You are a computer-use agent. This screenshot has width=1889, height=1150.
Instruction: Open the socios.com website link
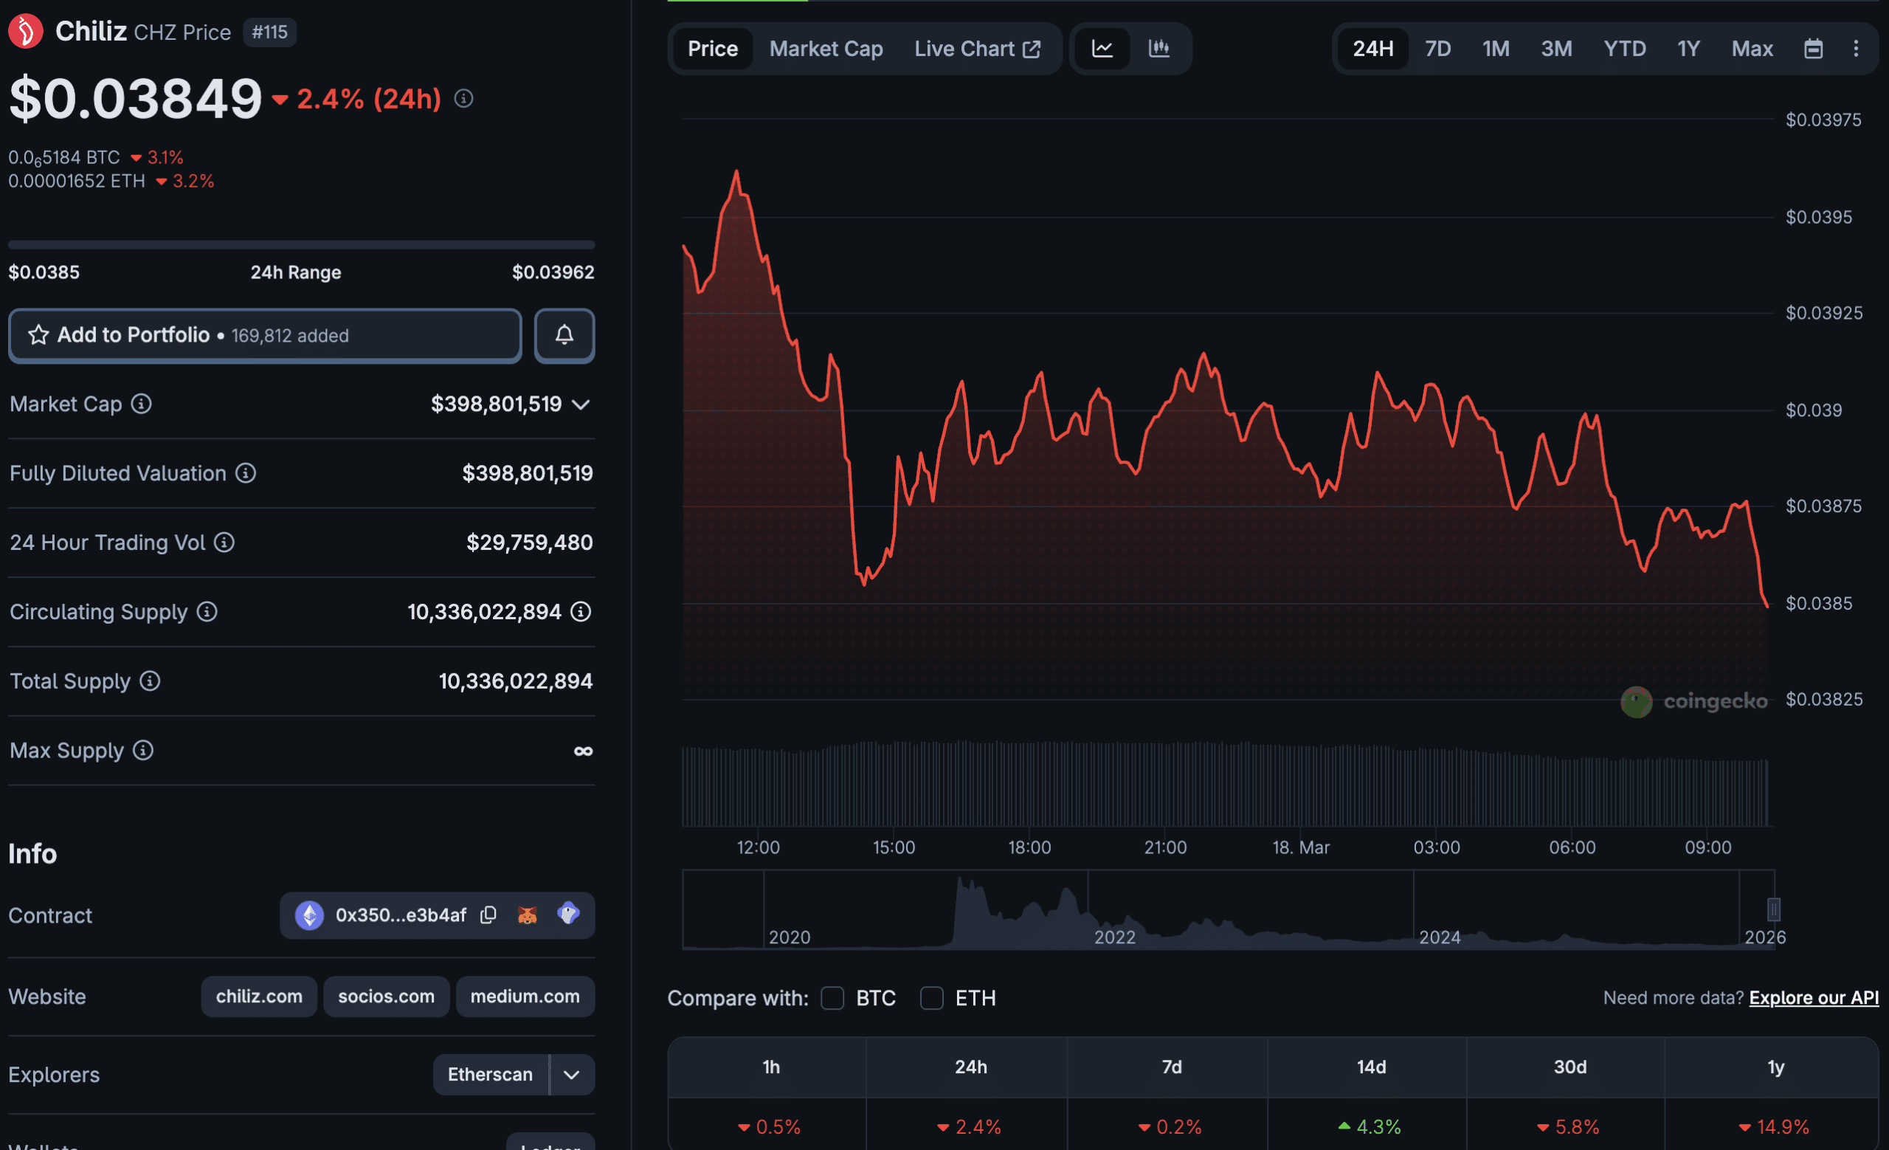pos(386,996)
